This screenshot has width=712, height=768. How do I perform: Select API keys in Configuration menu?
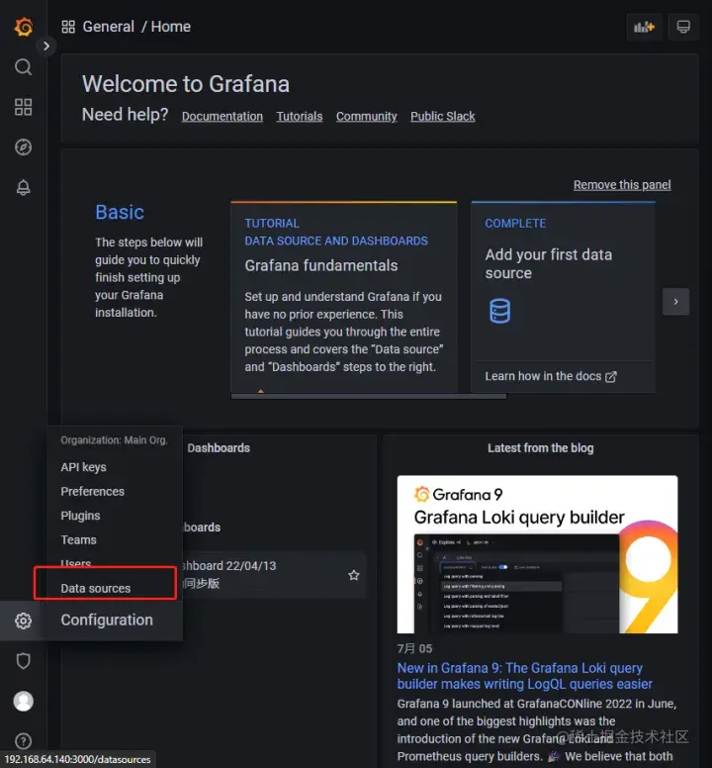pos(83,467)
